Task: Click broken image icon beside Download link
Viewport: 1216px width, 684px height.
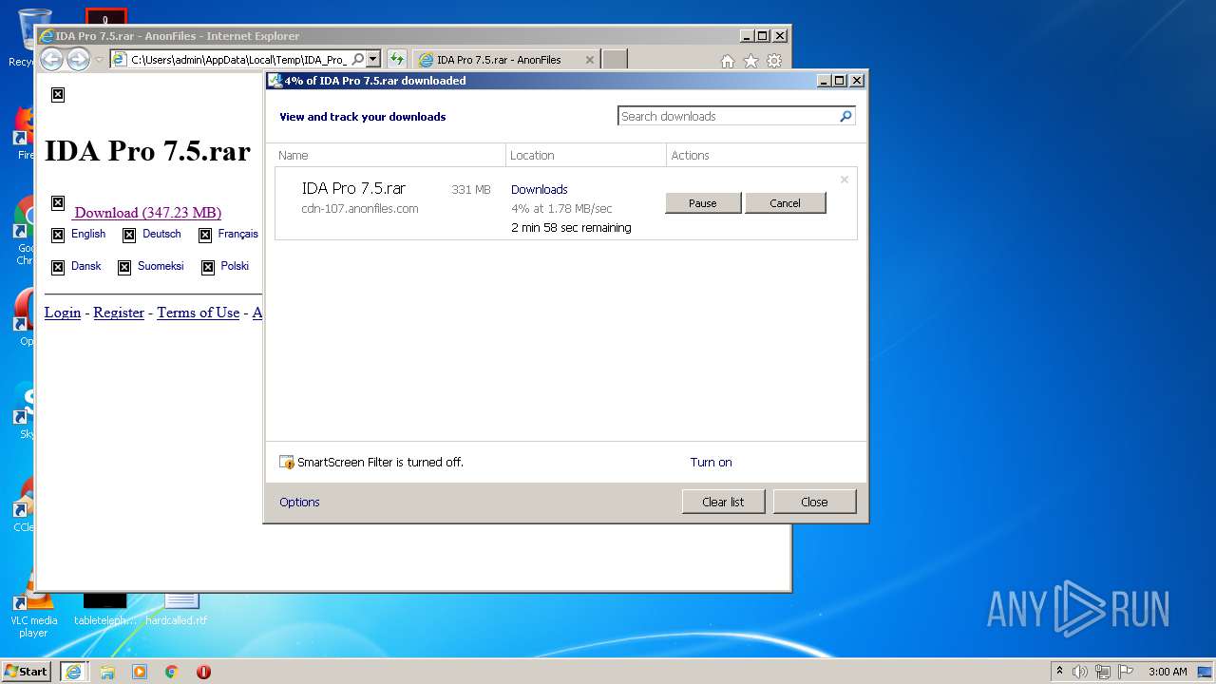Action: click(x=58, y=202)
